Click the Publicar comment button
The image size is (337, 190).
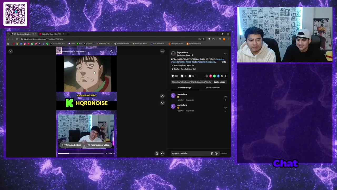[224, 153]
